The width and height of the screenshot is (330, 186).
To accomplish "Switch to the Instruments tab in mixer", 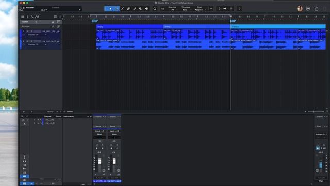I will 69,116.
